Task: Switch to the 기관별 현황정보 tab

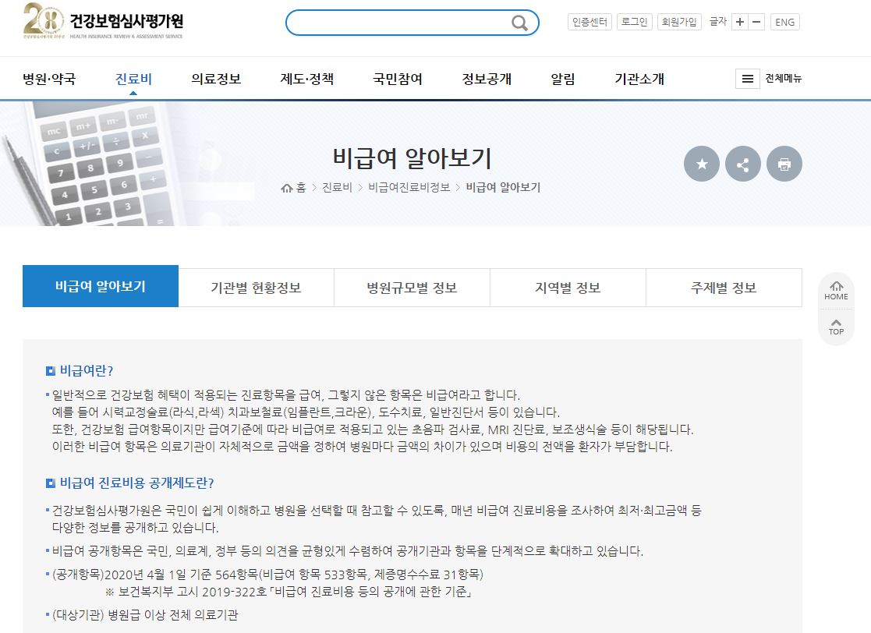Action: (x=256, y=287)
